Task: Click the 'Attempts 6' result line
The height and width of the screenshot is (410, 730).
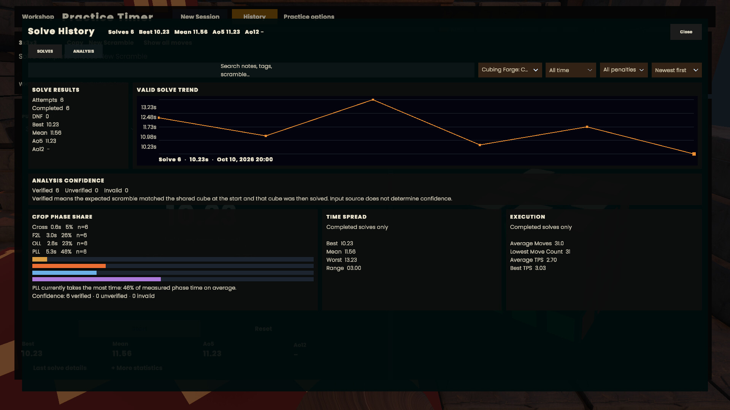Action: [x=48, y=100]
